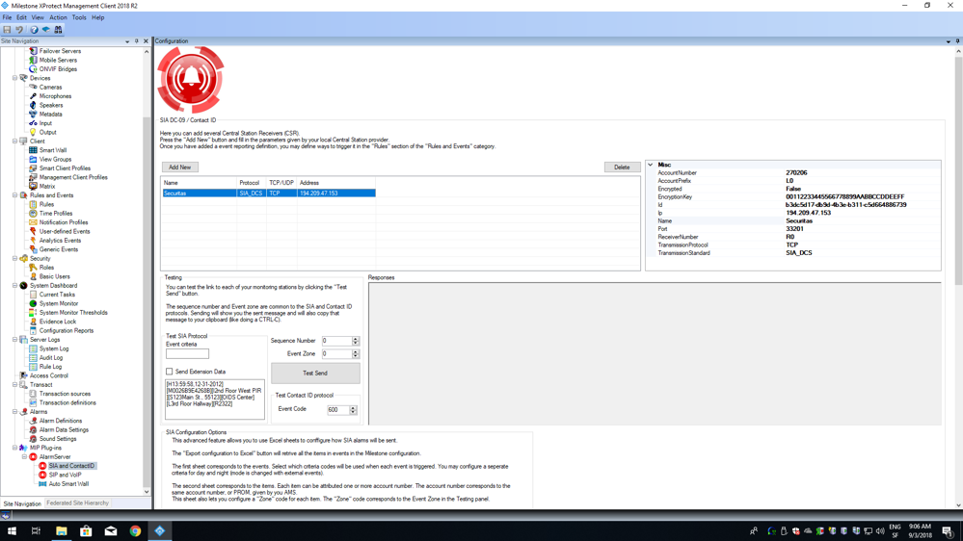Image resolution: width=963 pixels, height=541 pixels.
Task: Click the Undo icon in the toolbar
Action: 19,30
